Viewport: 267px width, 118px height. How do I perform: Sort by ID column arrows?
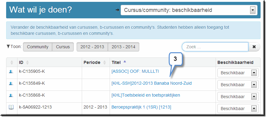point(27,62)
